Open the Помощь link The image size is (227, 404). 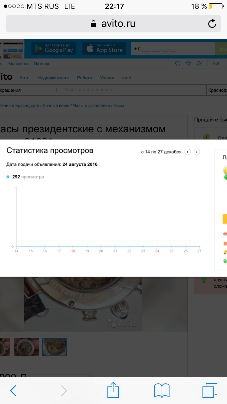(x=42, y=64)
